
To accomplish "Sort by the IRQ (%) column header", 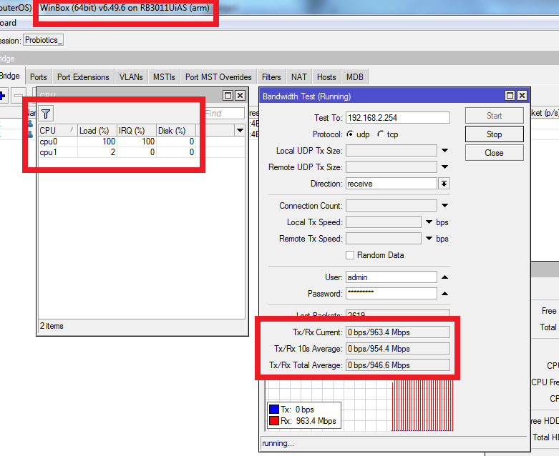I will pos(137,131).
